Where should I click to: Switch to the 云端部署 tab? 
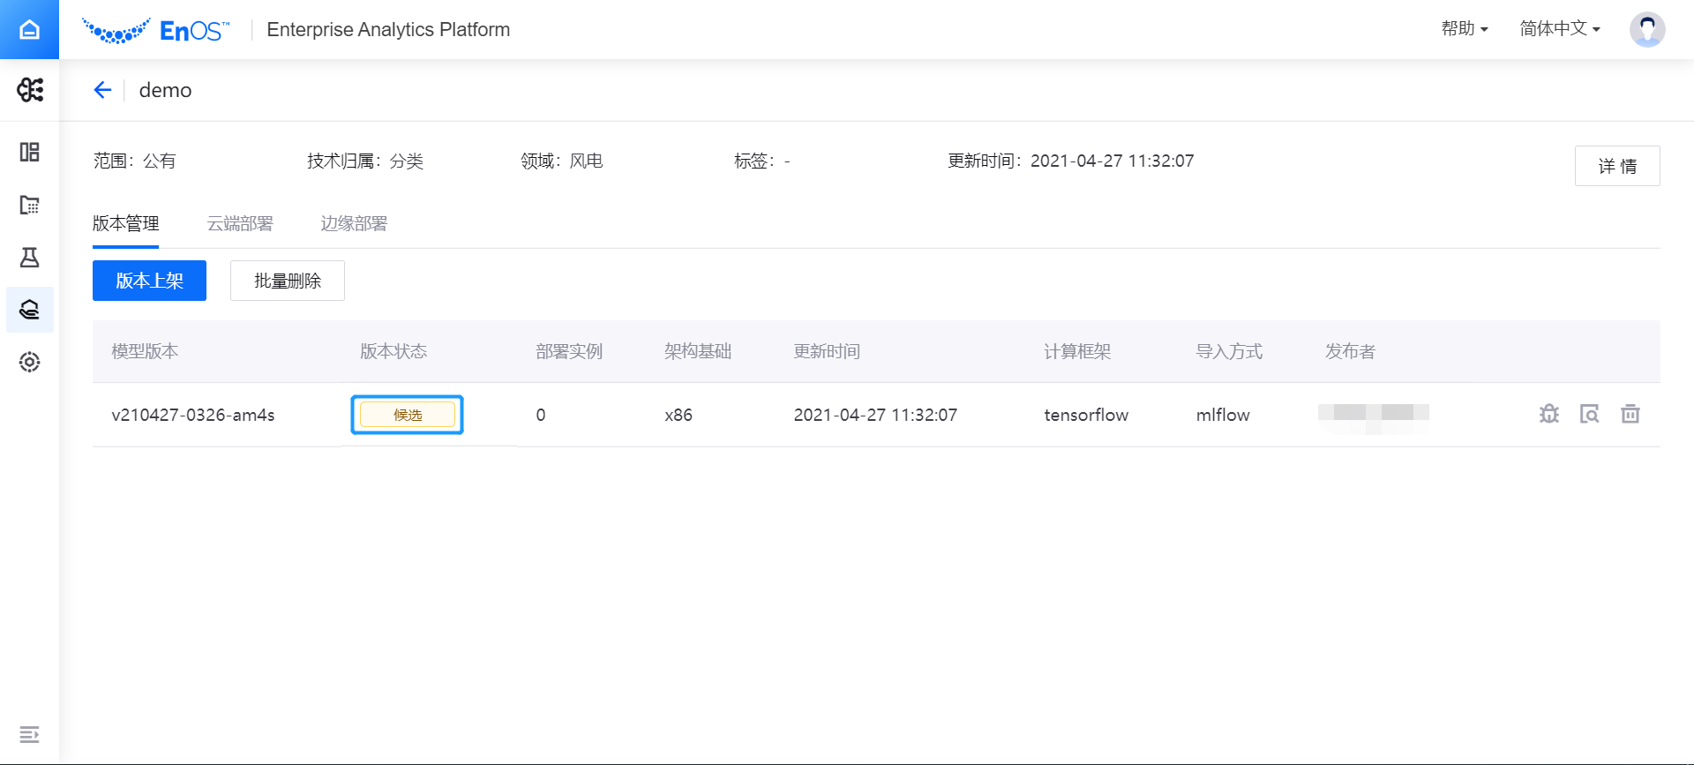(240, 223)
